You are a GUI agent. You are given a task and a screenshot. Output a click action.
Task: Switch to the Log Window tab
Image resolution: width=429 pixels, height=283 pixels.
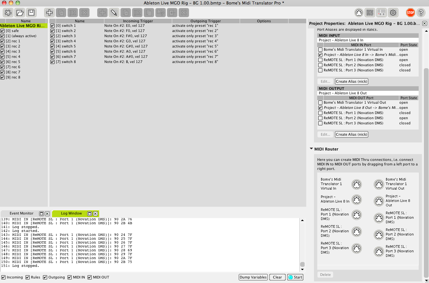point(71,214)
